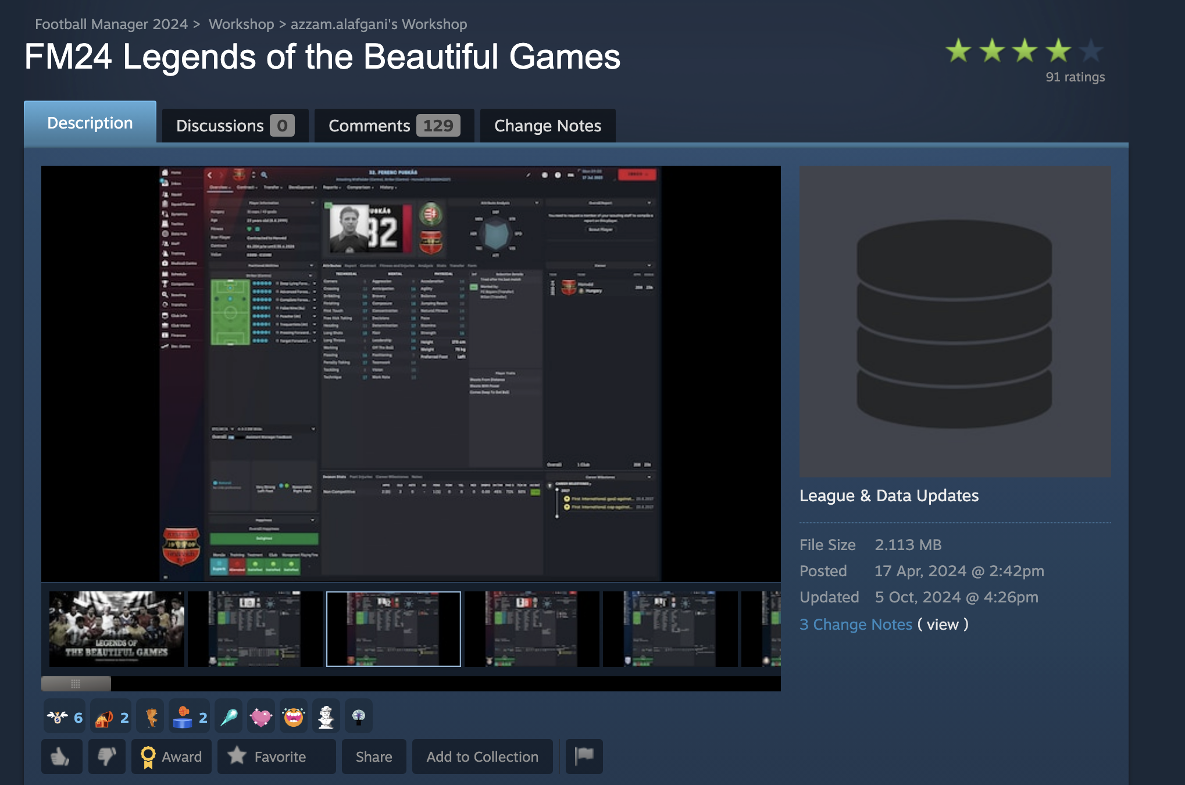
Task: Switch to the Description tab
Action: (90, 123)
